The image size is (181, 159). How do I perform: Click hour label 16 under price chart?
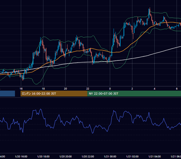(21, 89)
